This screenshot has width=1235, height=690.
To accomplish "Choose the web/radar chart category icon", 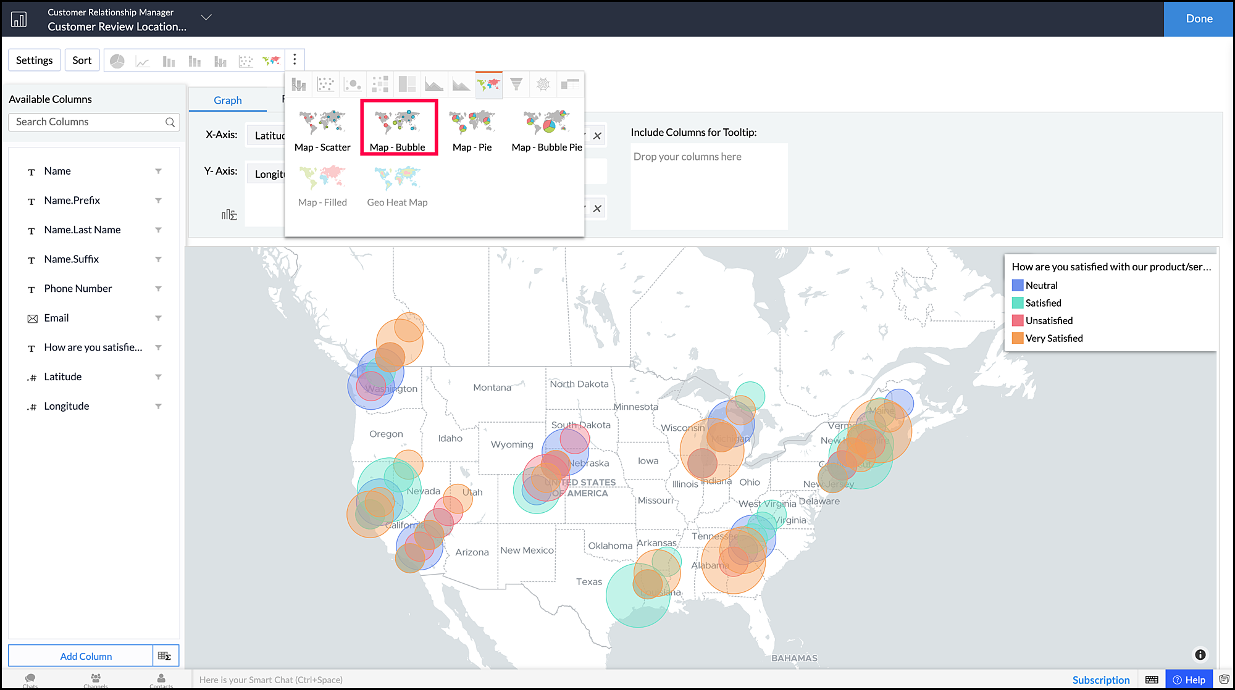I will 543,85.
